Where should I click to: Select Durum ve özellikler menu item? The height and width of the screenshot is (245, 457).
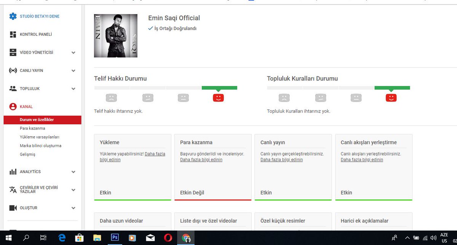[43, 120]
